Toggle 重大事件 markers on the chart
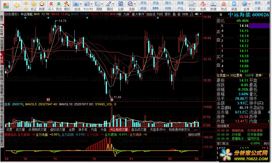The image size is (272, 163). (x=138, y=14)
